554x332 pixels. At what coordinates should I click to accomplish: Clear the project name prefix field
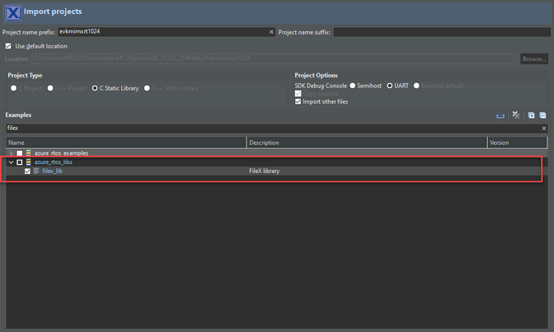pyautogui.click(x=271, y=32)
